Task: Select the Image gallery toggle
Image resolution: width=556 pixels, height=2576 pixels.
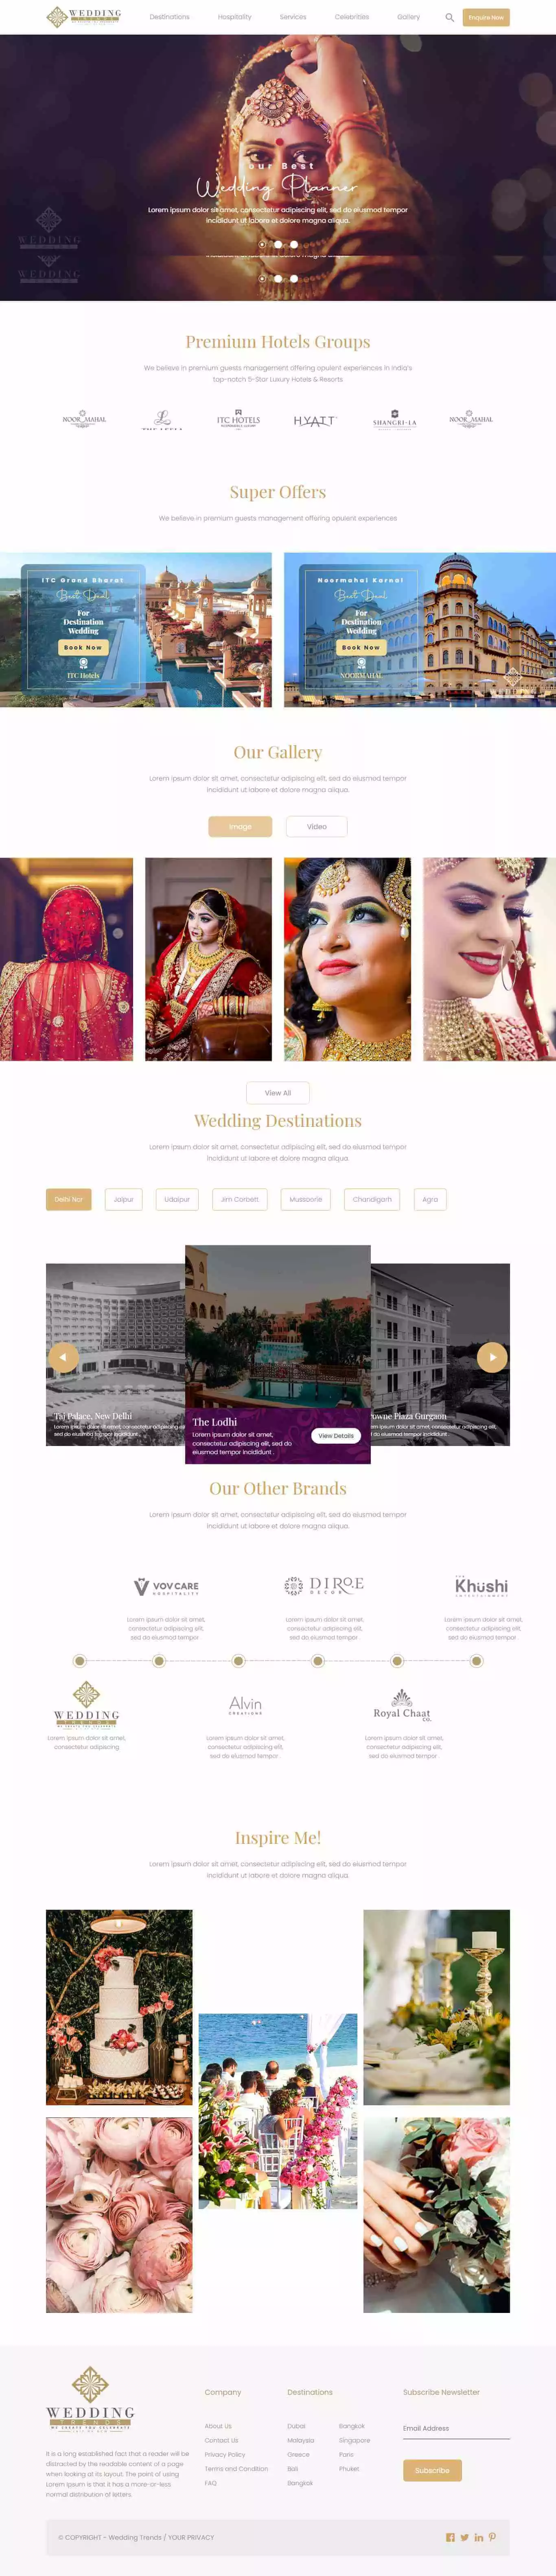Action: pos(240,826)
